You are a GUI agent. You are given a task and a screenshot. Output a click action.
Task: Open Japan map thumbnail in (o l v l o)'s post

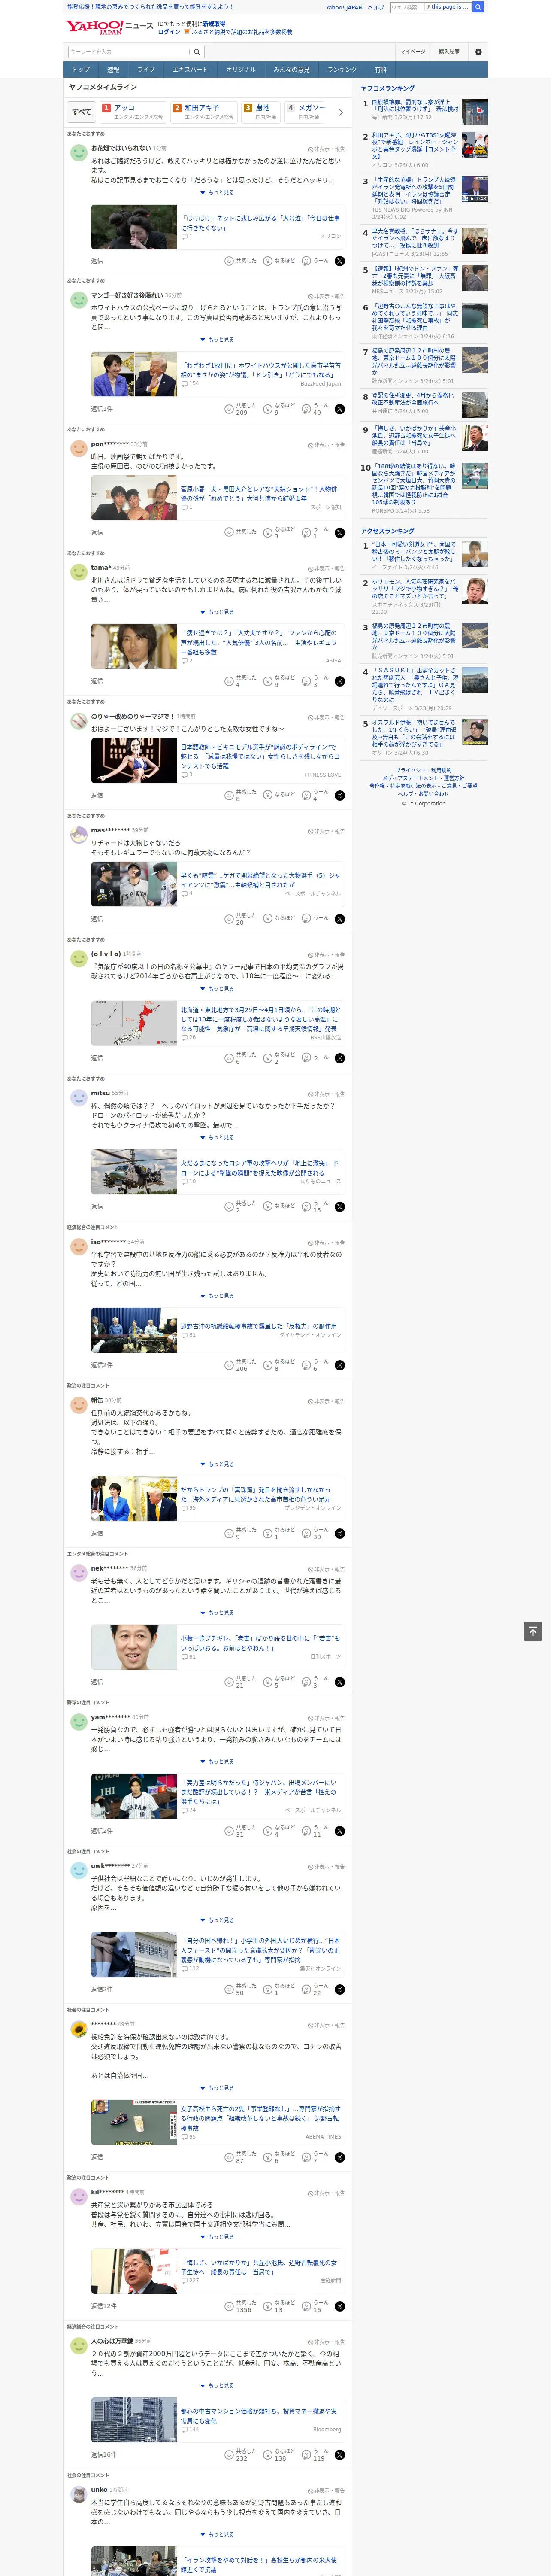coord(134,1023)
